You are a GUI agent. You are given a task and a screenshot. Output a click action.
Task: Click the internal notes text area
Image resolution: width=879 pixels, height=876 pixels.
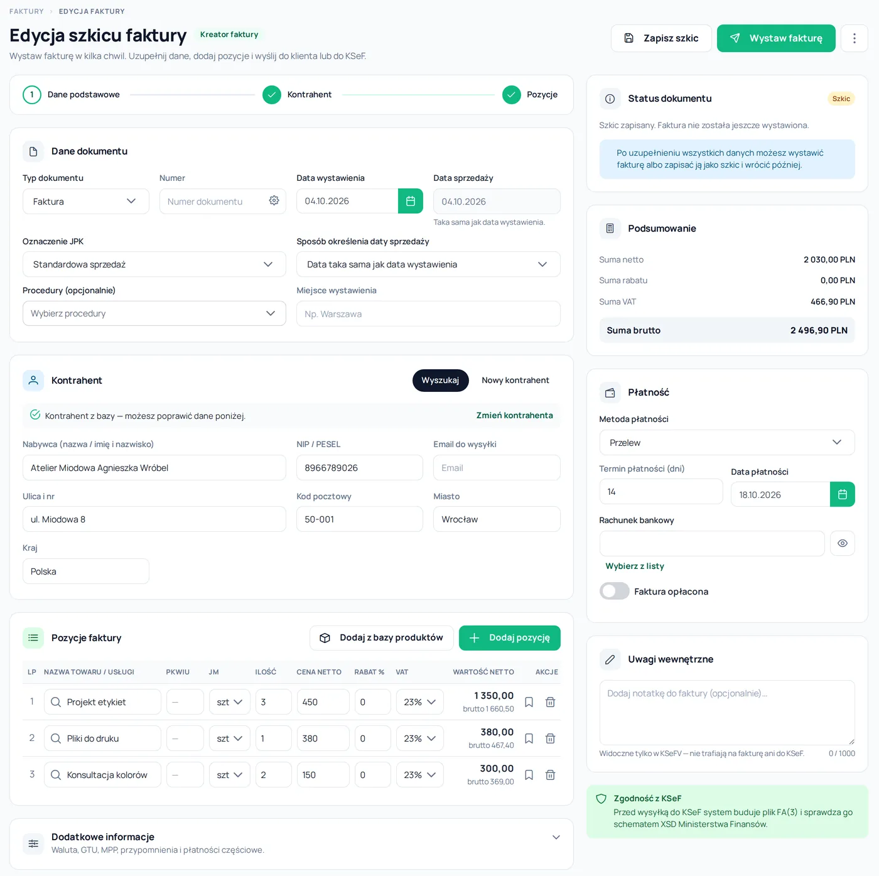click(727, 713)
